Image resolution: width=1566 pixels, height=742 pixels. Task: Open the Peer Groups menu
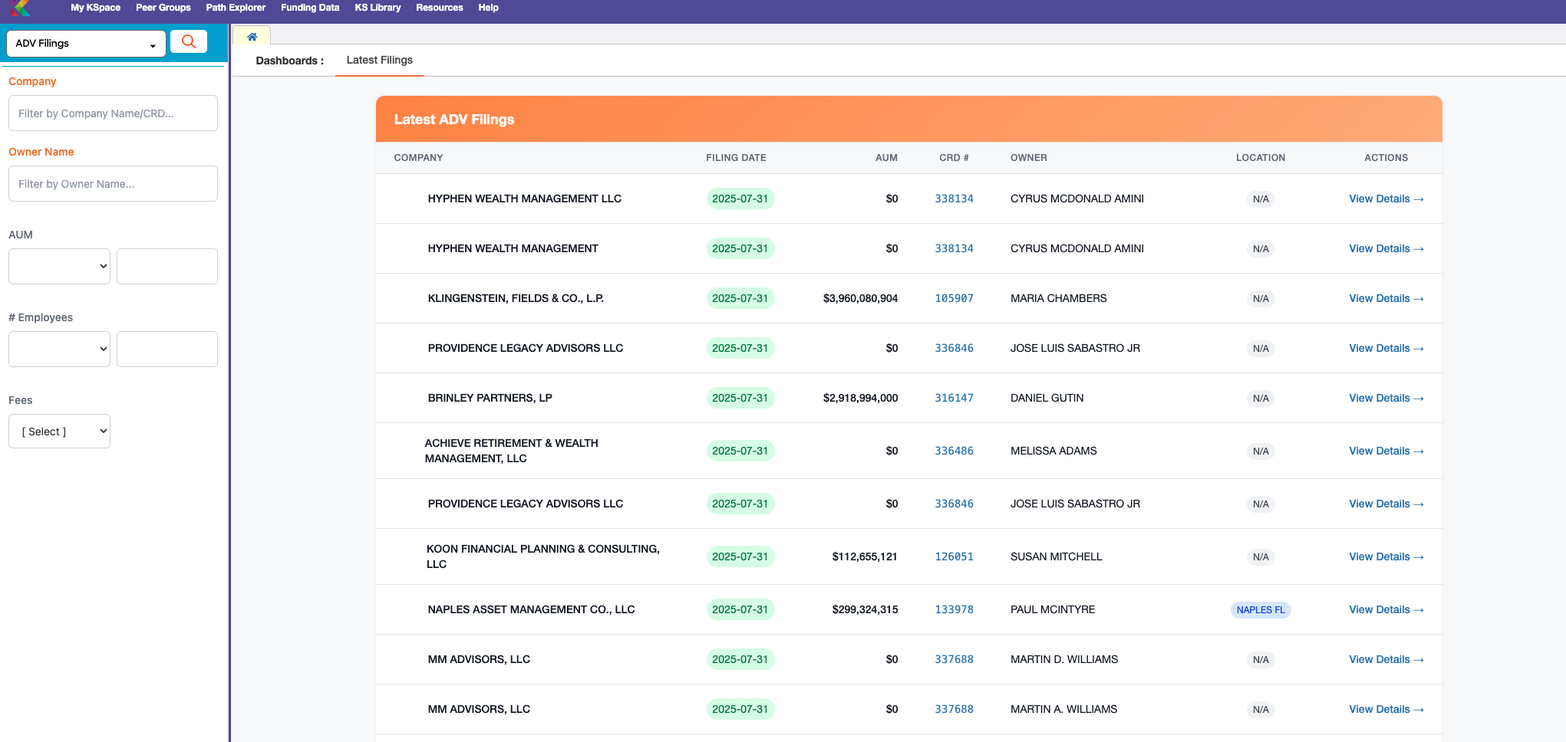(x=163, y=8)
